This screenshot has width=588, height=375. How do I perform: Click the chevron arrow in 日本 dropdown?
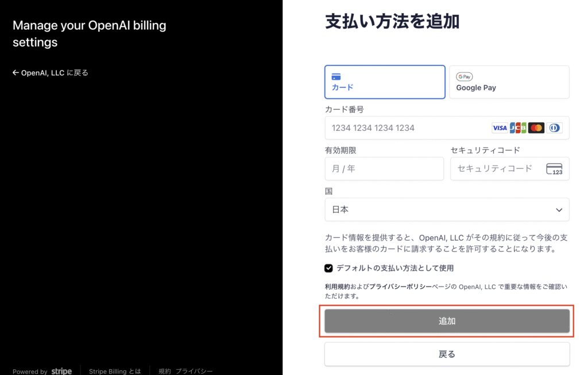559,210
